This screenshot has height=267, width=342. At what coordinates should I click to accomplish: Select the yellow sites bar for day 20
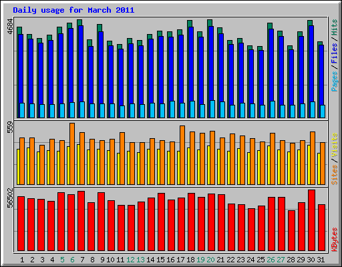208,165
